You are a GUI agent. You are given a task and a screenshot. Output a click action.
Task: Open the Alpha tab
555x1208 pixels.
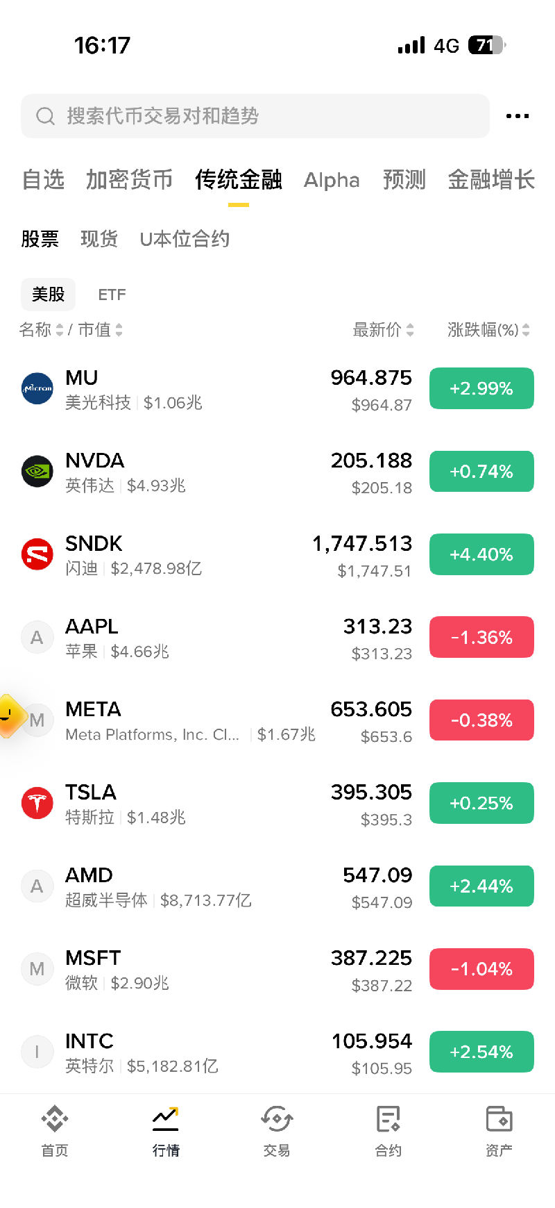click(332, 180)
